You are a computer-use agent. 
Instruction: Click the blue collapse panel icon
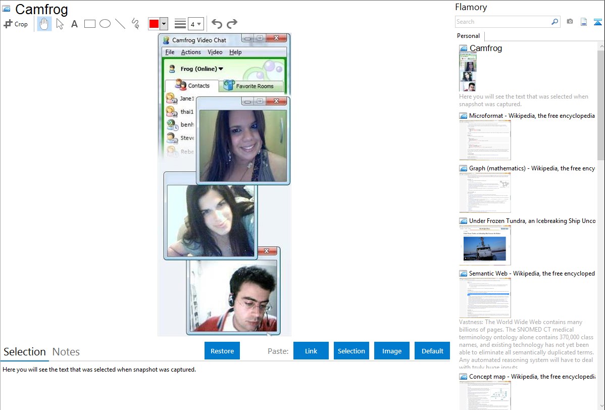pos(597,22)
